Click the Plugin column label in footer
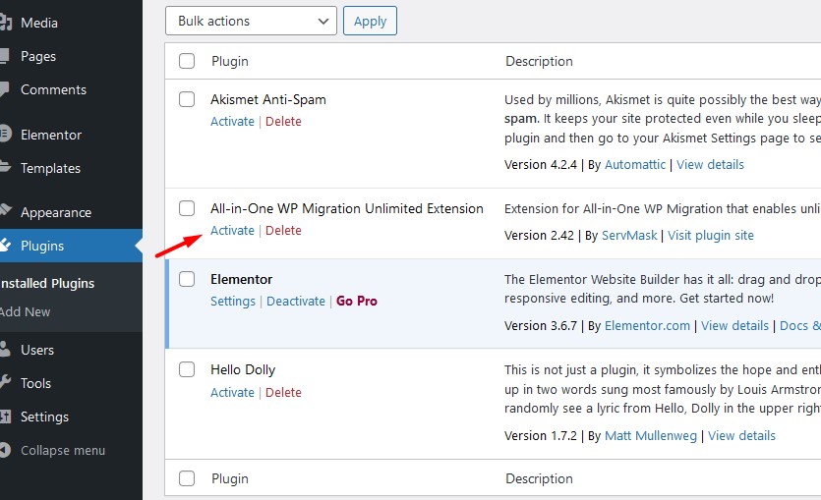This screenshot has height=500, width=821. pos(230,478)
